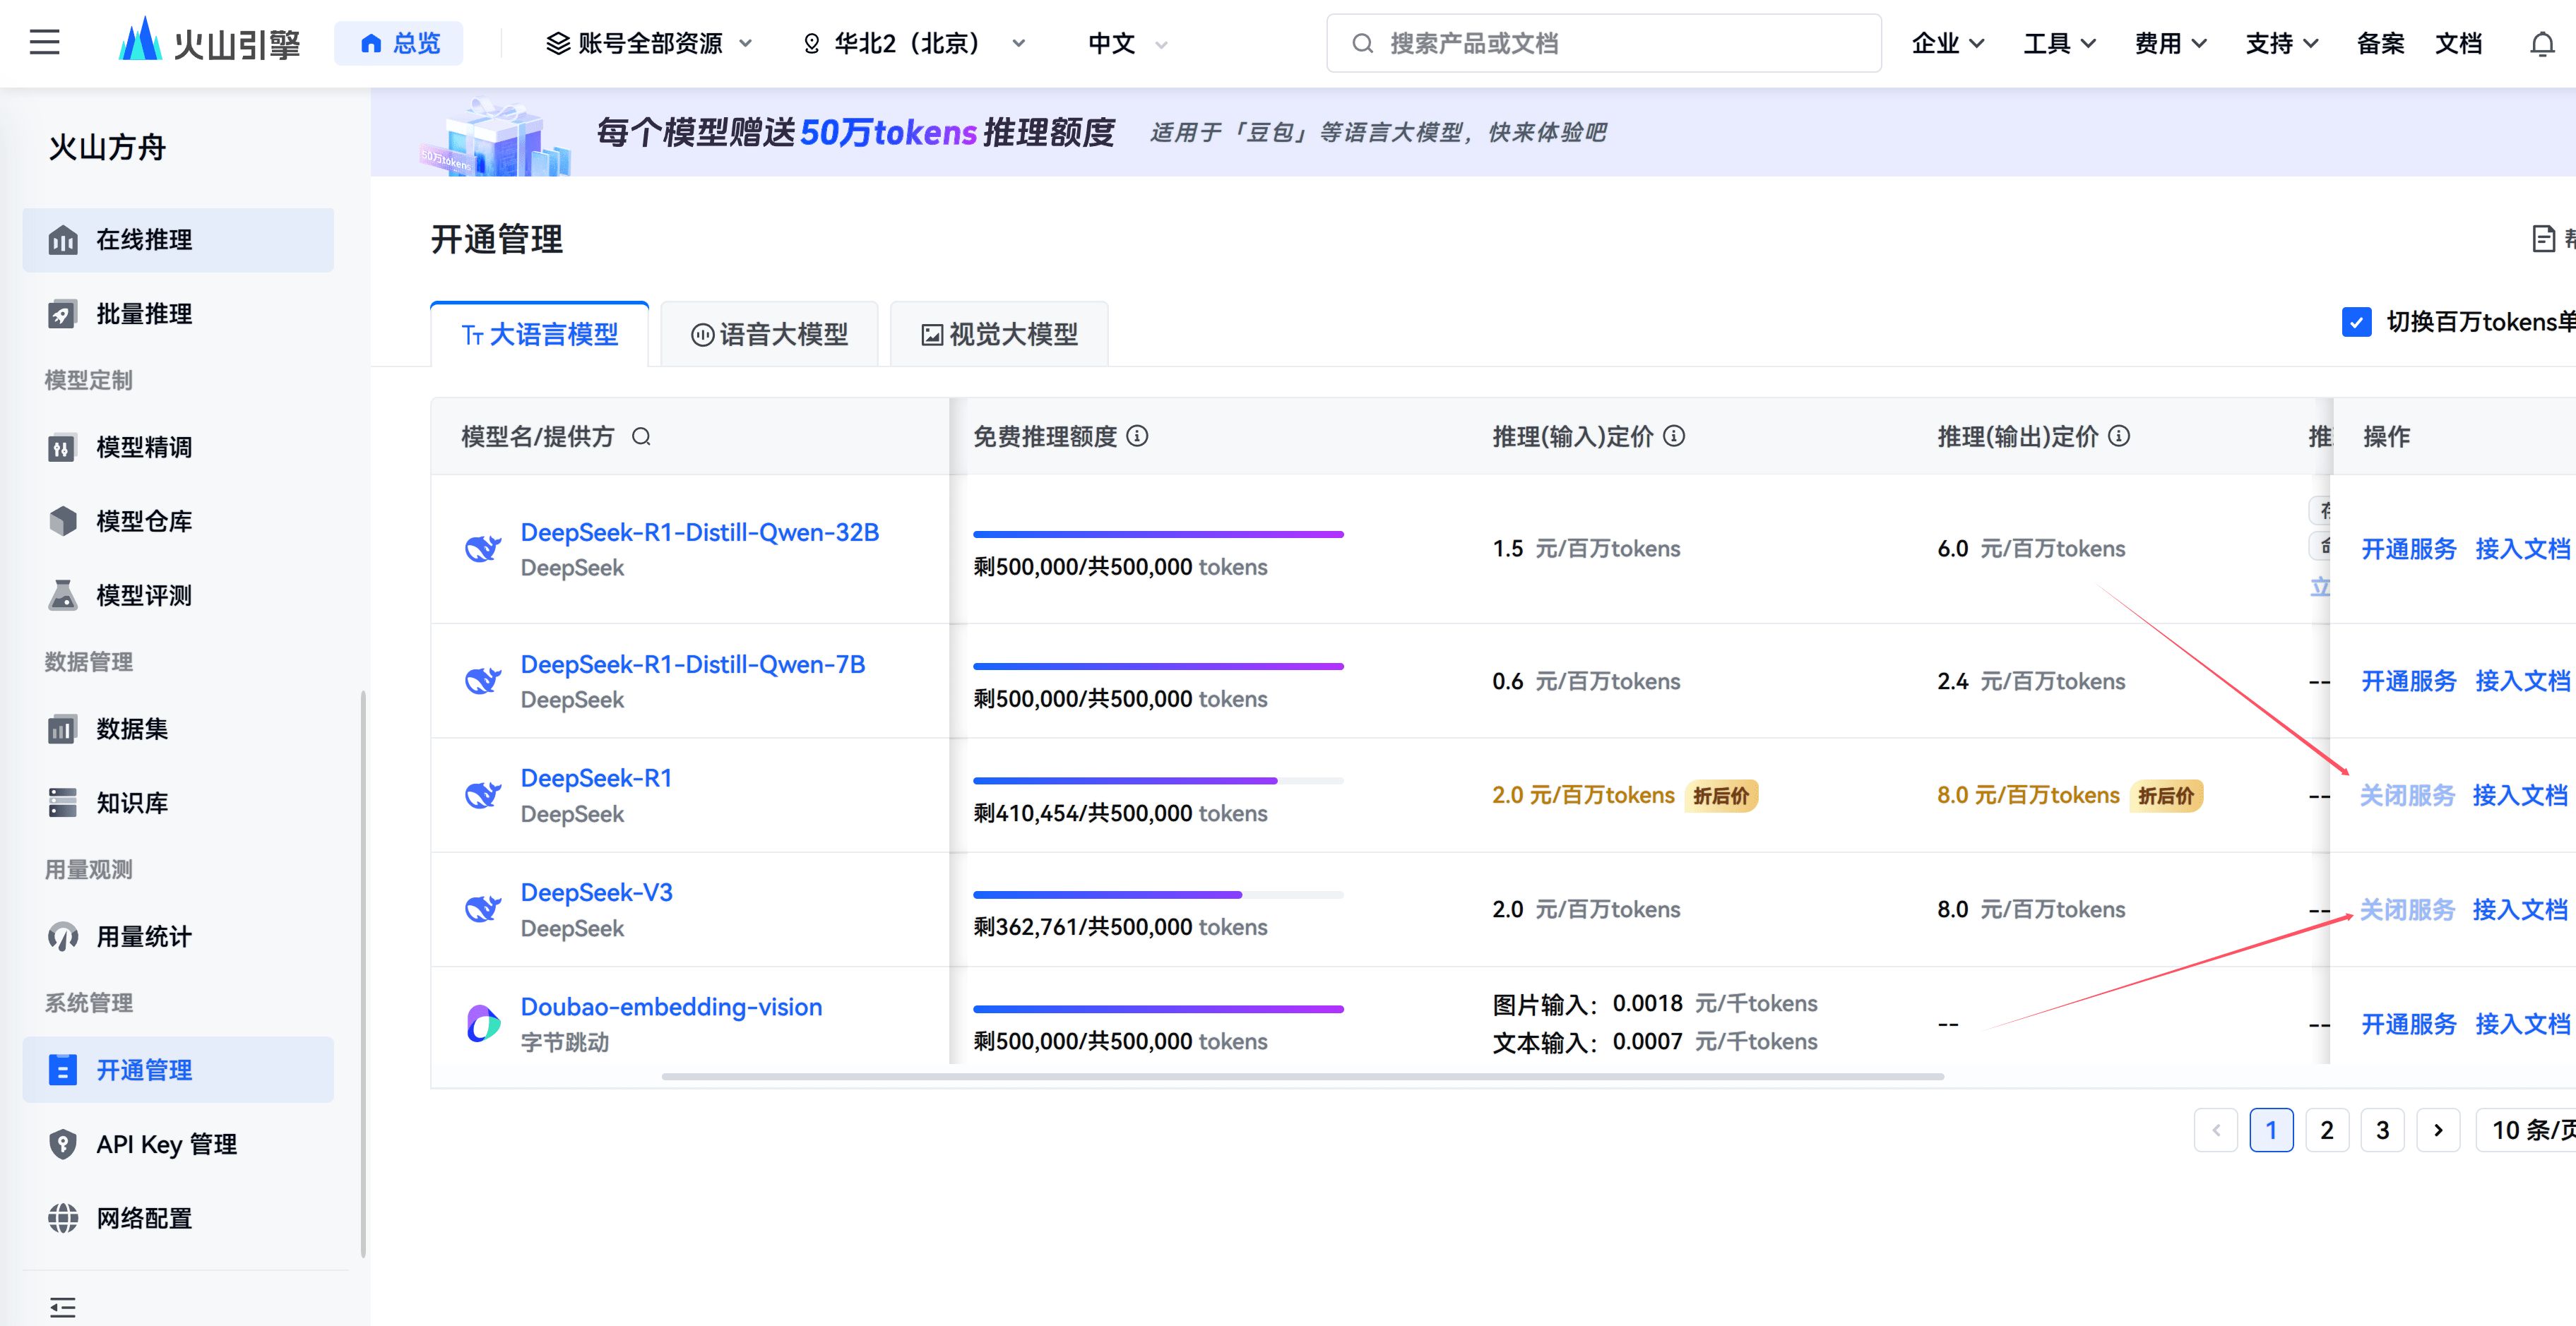Screen dimensions: 2576x1326
Task: Click the help document icon at the top right
Action: pyautogui.click(x=2543, y=239)
